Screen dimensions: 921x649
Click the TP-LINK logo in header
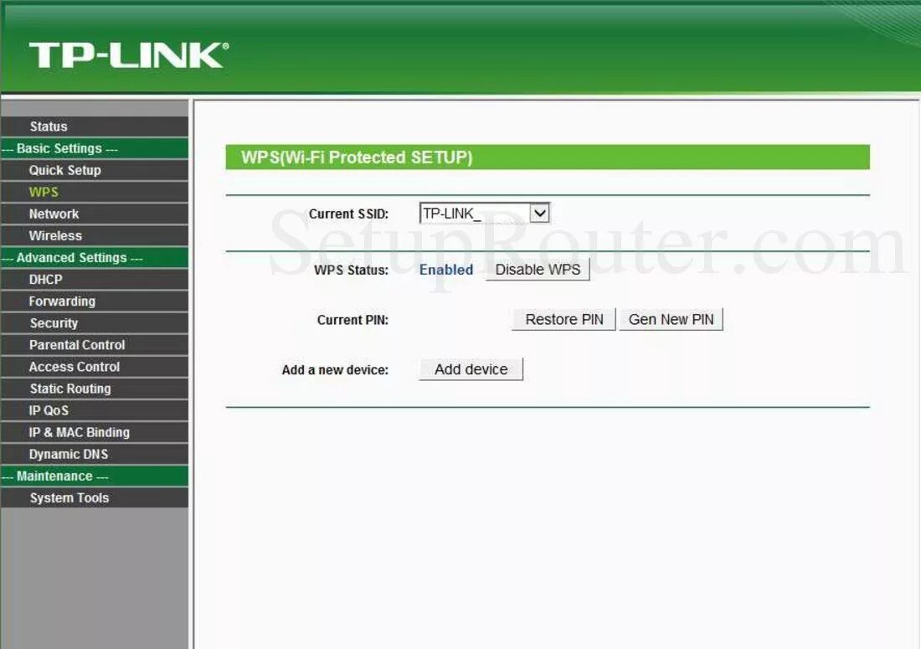(129, 54)
